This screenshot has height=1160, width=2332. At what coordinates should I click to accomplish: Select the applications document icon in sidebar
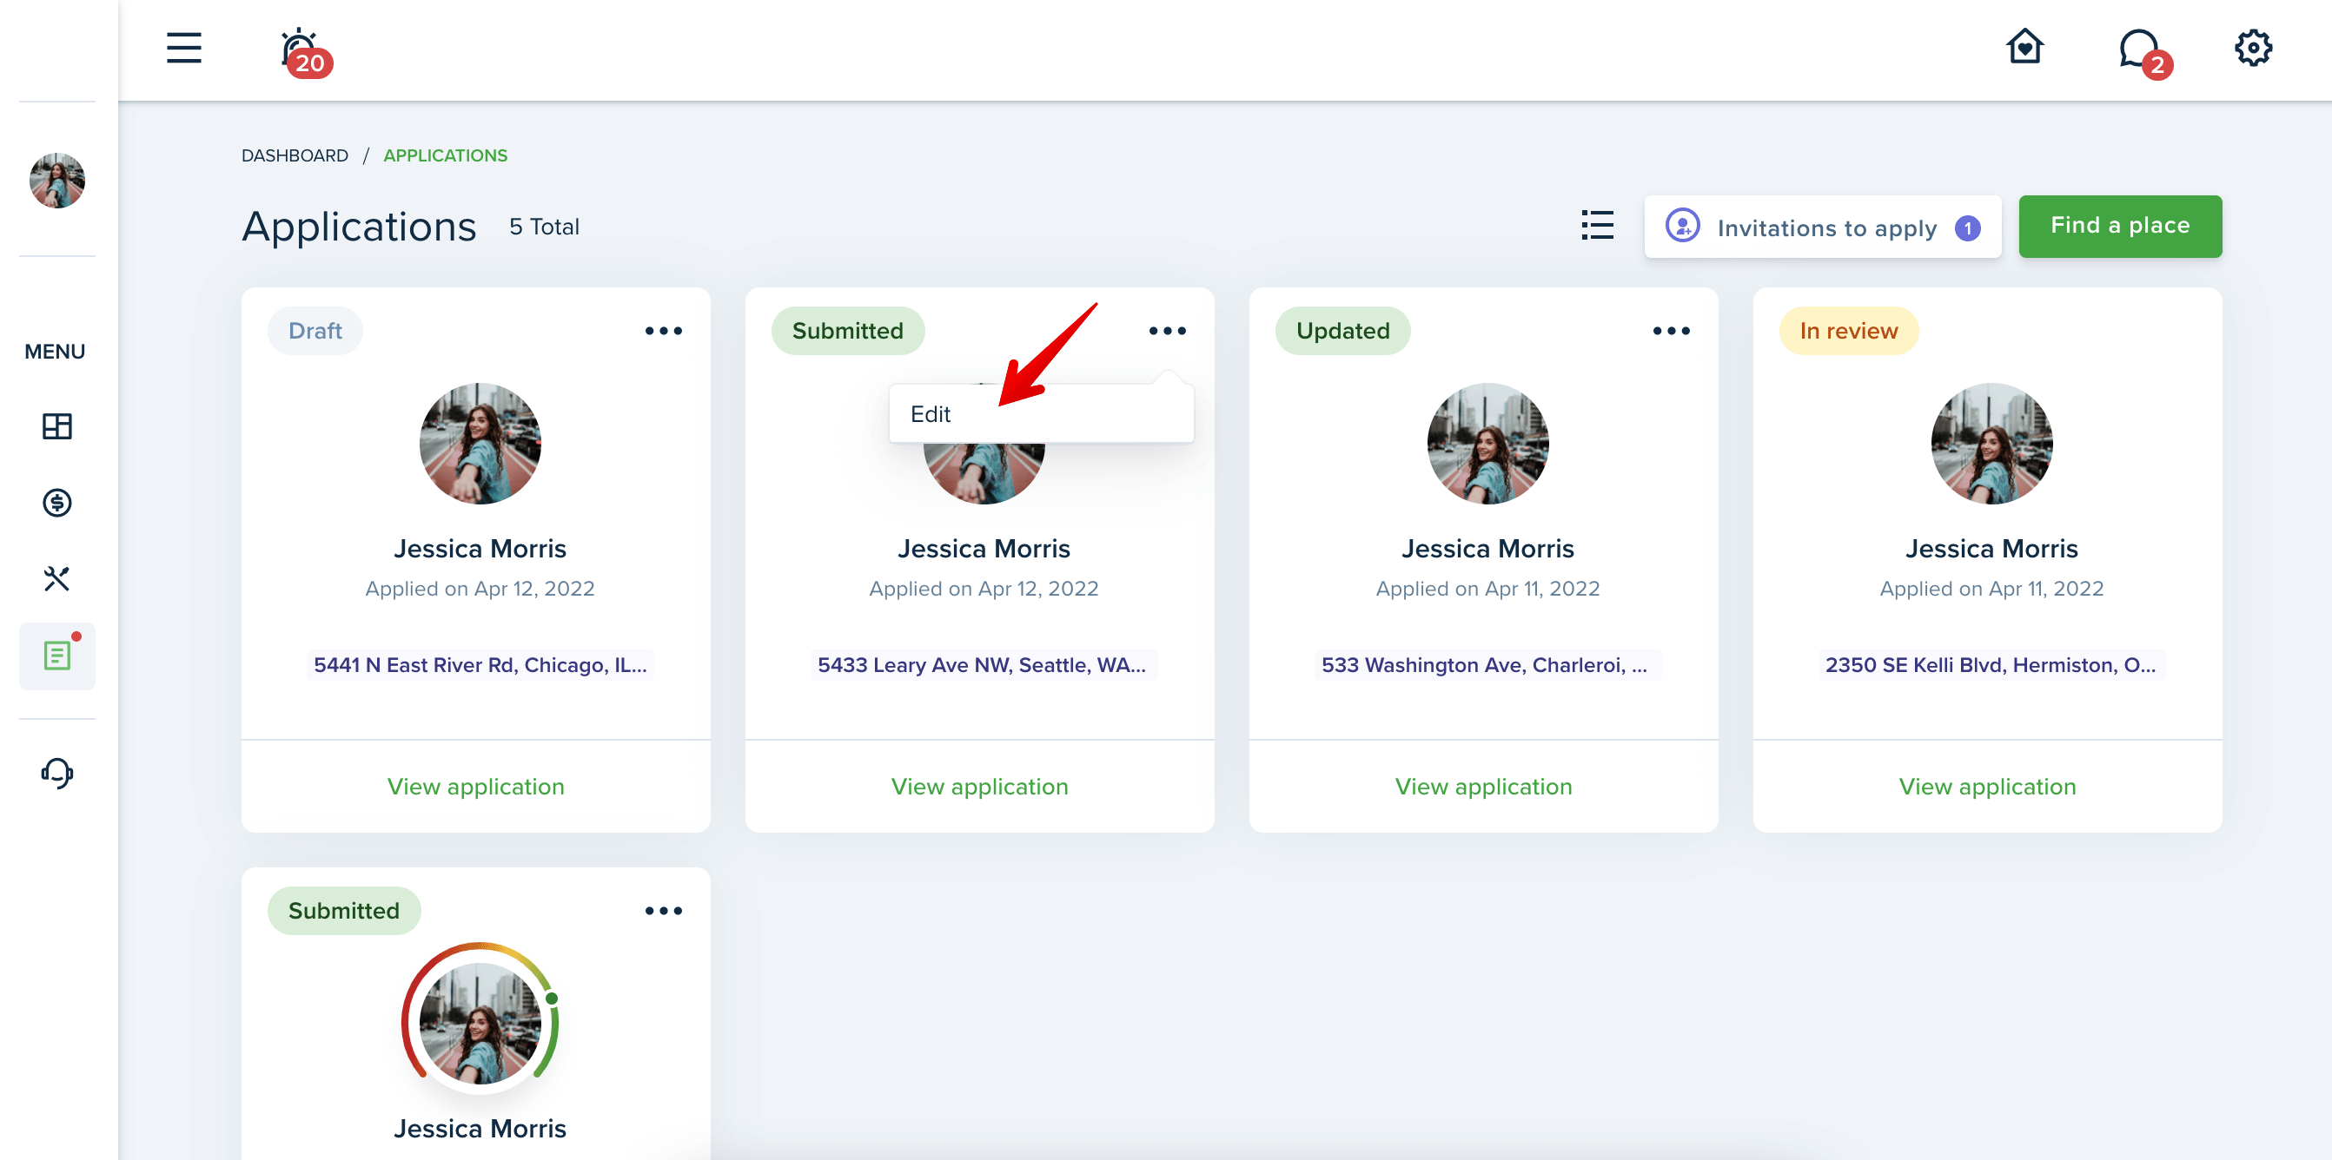(57, 655)
